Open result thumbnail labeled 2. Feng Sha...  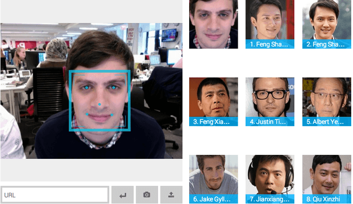click(x=326, y=24)
